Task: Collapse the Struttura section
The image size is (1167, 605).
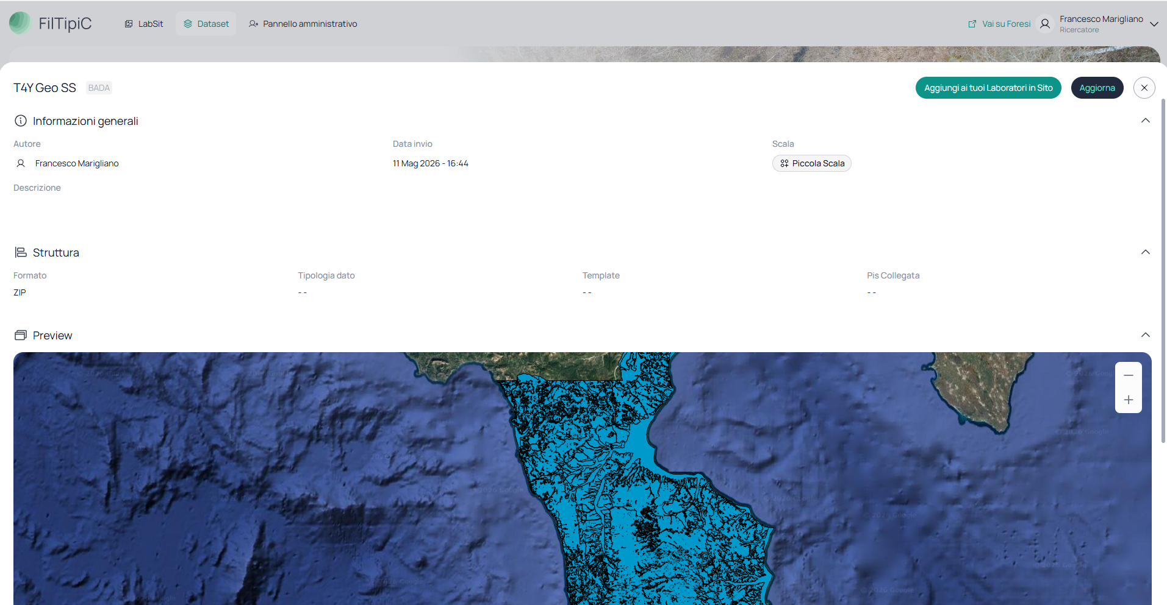Action: [1146, 252]
